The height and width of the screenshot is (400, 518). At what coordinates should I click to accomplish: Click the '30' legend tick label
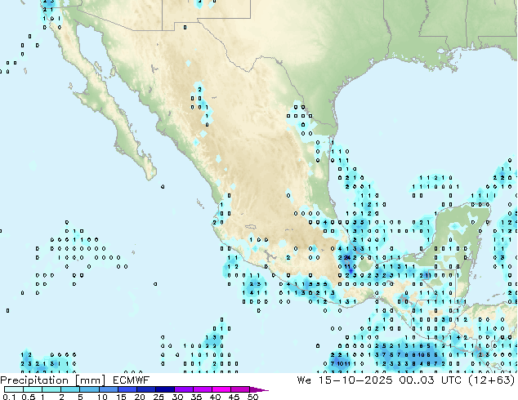(177, 397)
